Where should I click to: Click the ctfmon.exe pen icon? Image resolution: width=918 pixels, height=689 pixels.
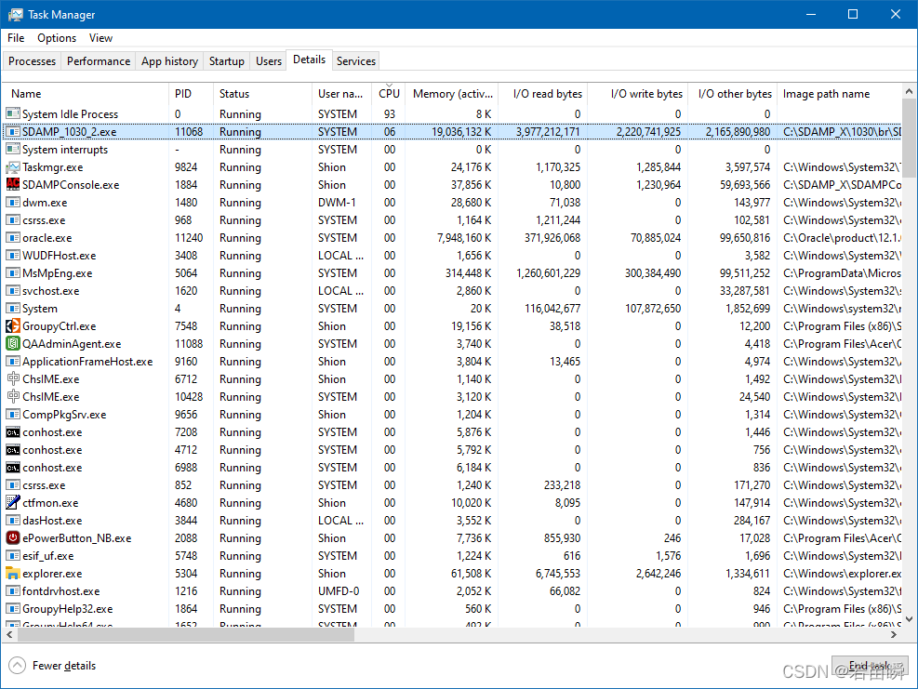pos(13,502)
